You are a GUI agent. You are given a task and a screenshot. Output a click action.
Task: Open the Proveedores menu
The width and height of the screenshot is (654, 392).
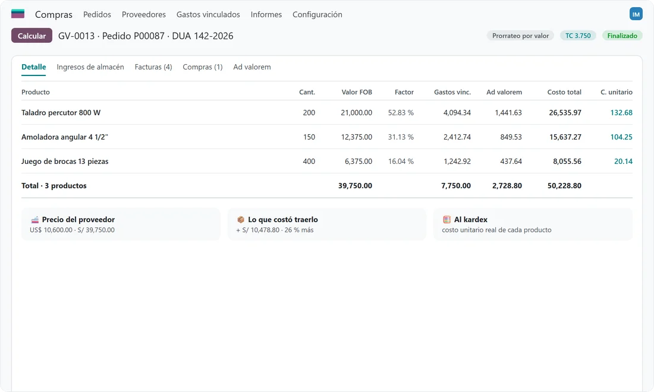pyautogui.click(x=144, y=15)
